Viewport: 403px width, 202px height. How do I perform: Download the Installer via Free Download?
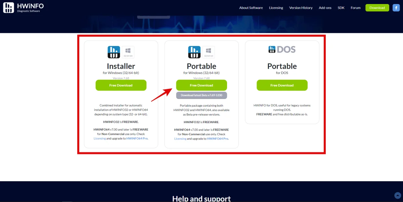pyautogui.click(x=121, y=85)
